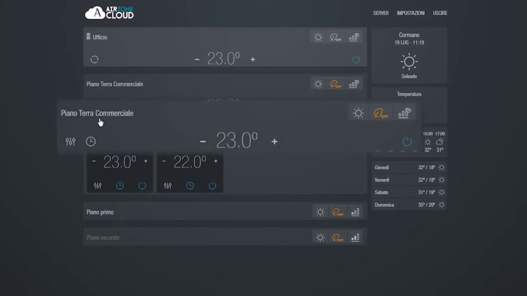Toggle power in enlarged Piano Terra Commerciale panel
The image size is (527, 296).
coord(407,141)
